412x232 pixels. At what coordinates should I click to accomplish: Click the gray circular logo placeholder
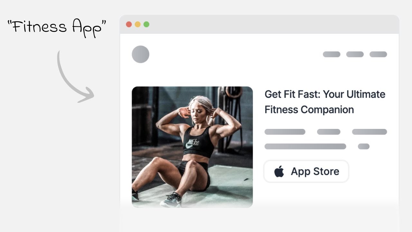(141, 54)
